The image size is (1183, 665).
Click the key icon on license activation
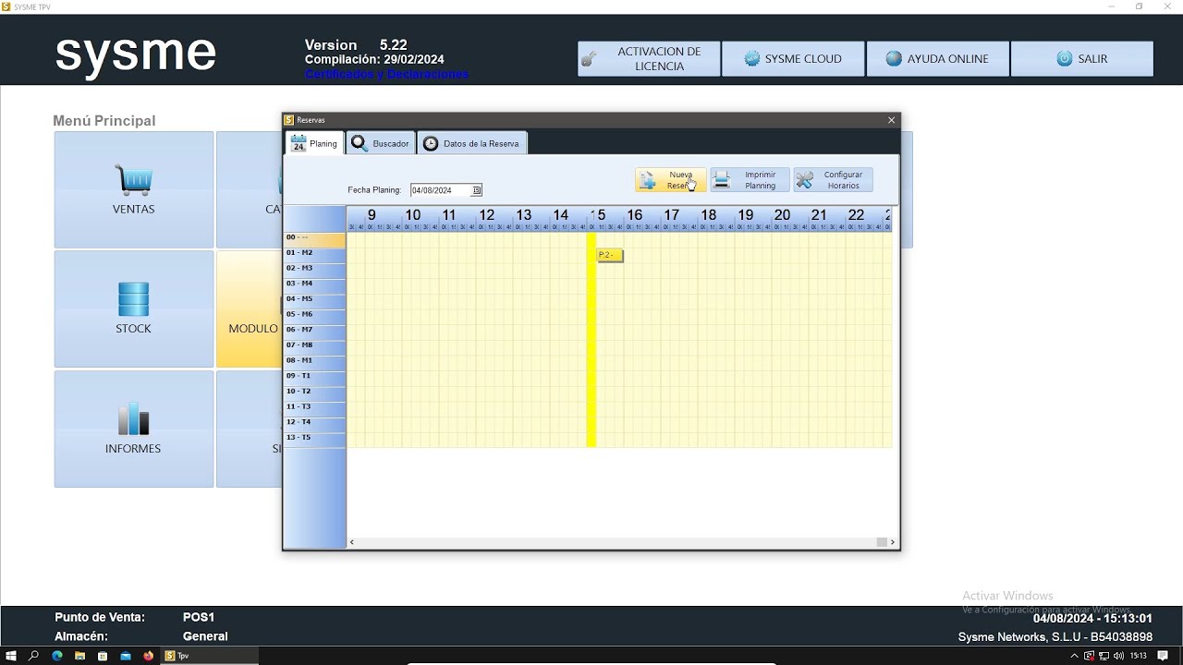[x=590, y=60]
